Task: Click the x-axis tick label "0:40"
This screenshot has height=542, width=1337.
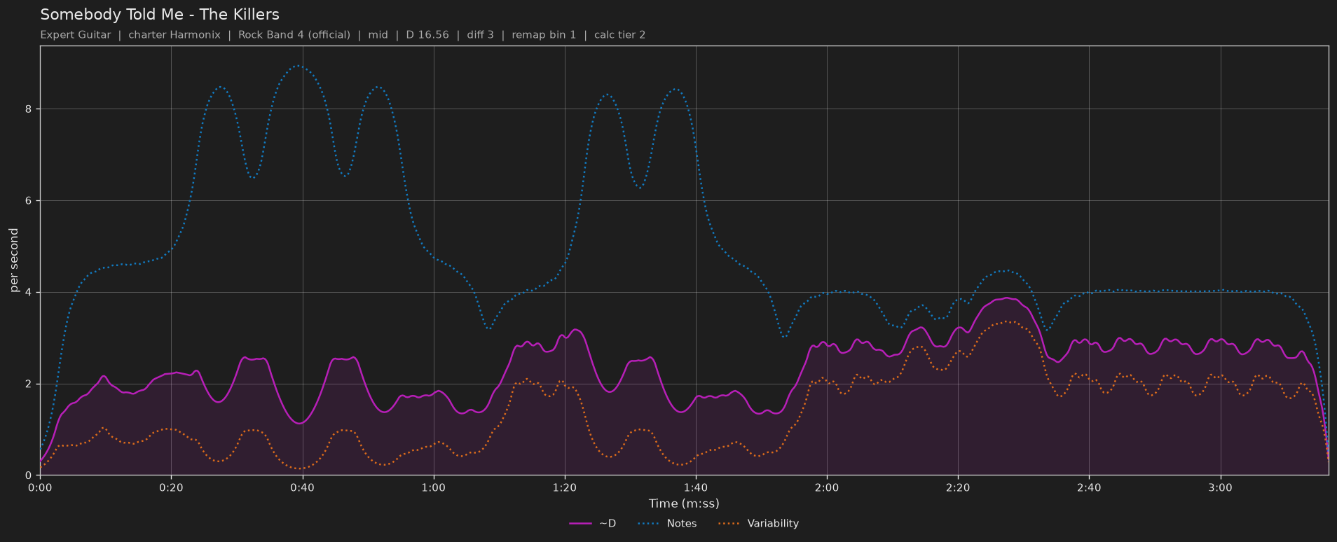Action: 302,487
